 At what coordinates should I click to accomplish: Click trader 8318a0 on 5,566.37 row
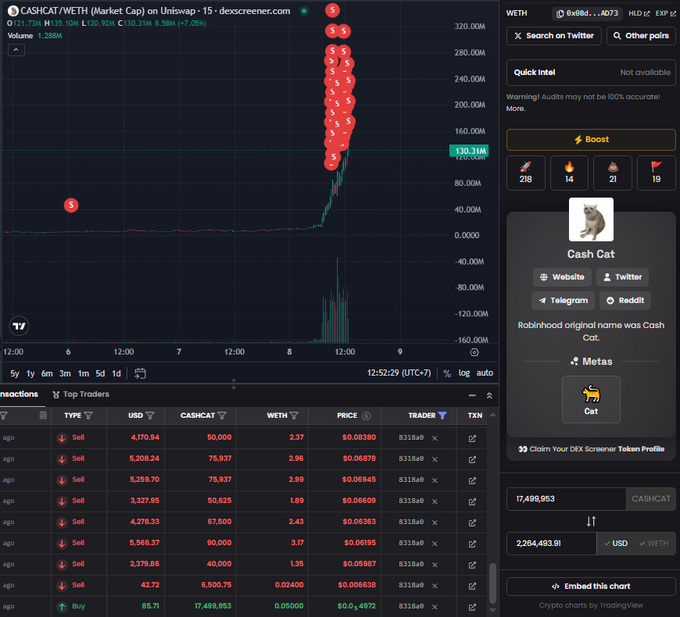coord(411,543)
